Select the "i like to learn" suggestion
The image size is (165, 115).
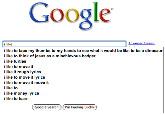(x=83, y=99)
